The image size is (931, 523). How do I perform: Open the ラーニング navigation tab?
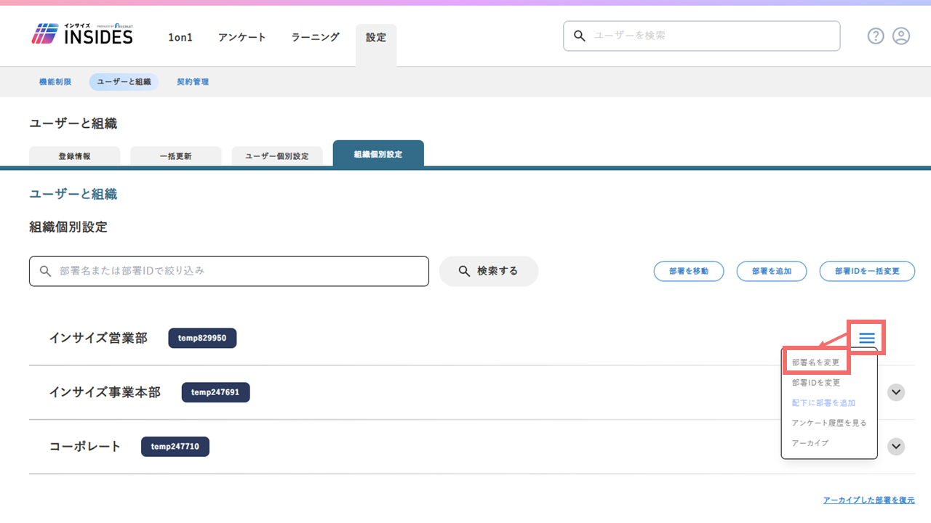point(315,37)
